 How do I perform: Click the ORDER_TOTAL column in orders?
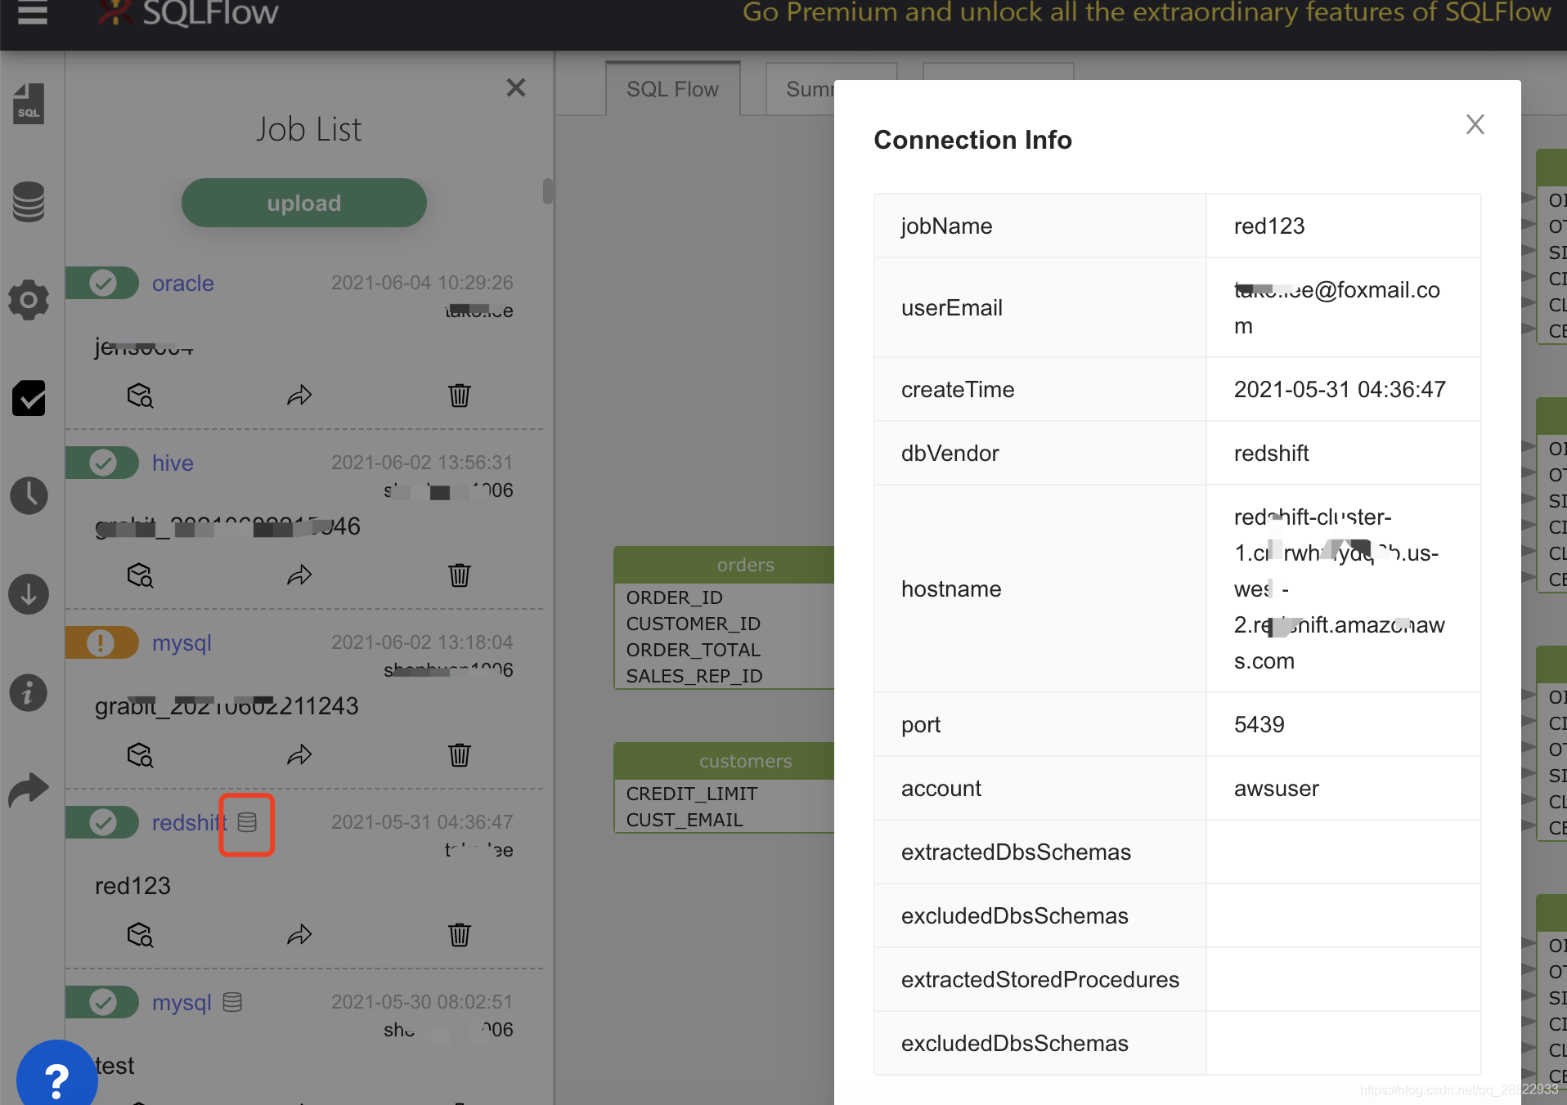(x=694, y=650)
